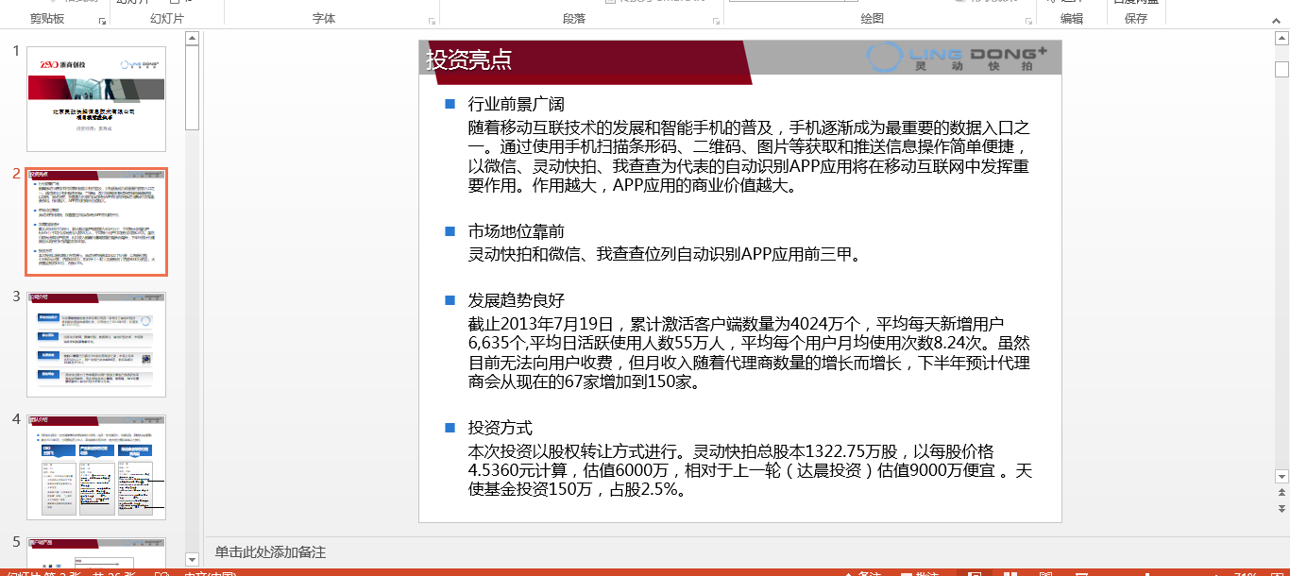Click slide editor scroll down arrow

1282,477
